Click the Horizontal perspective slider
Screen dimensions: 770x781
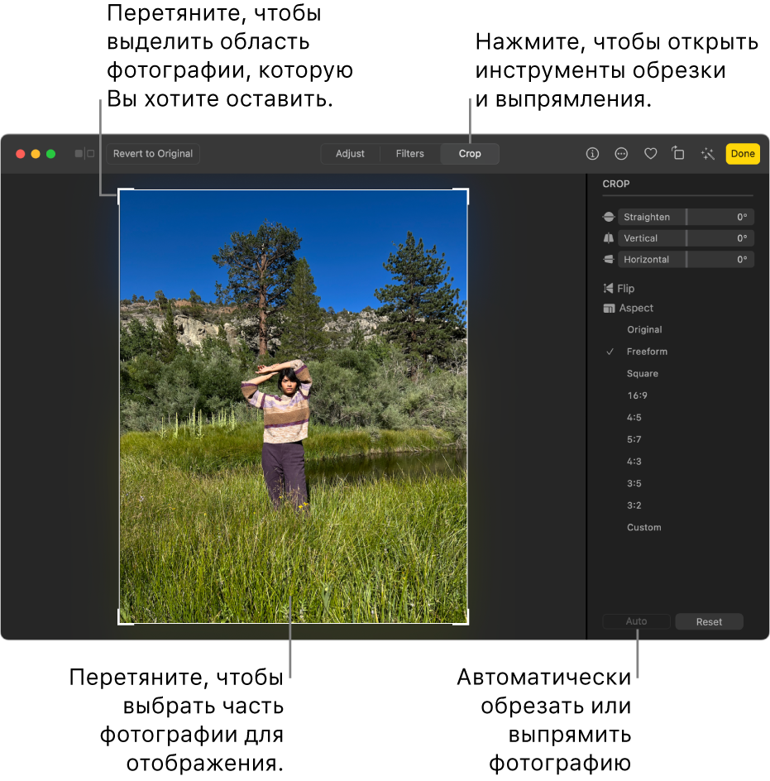pyautogui.click(x=686, y=260)
